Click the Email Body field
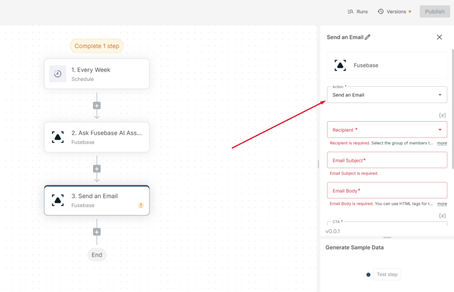Screen dimensions: 454x292 (x=387, y=190)
